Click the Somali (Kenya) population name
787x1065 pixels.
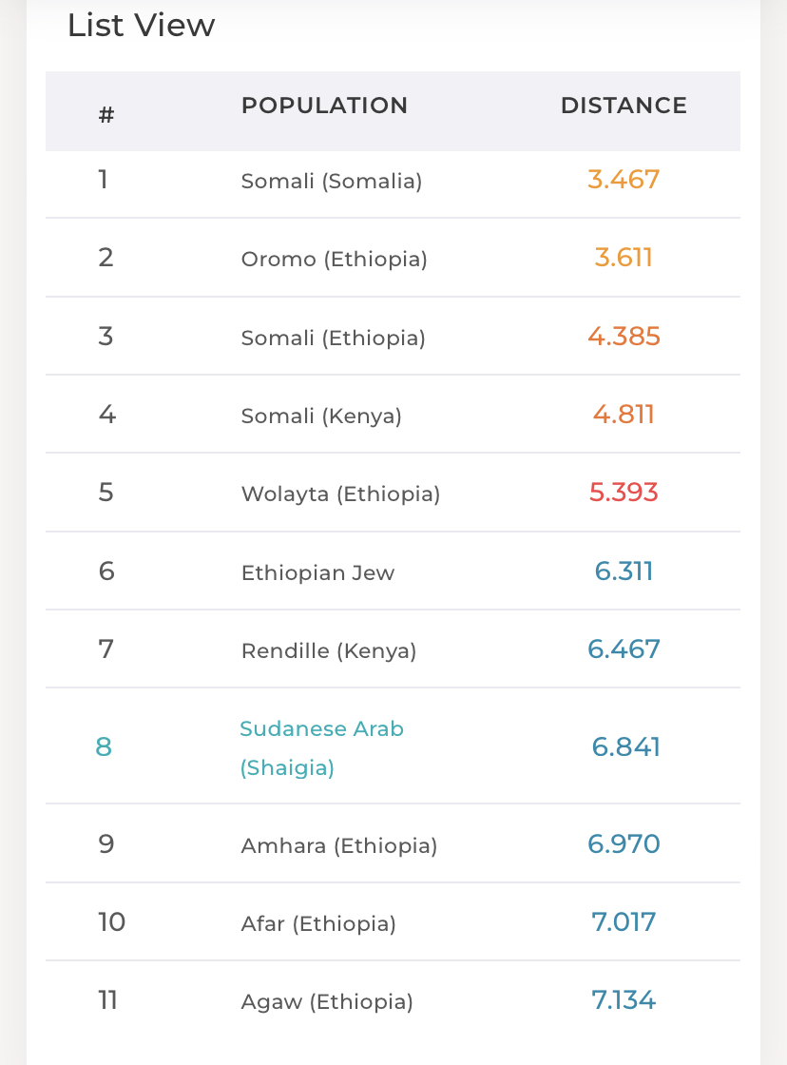tap(321, 416)
